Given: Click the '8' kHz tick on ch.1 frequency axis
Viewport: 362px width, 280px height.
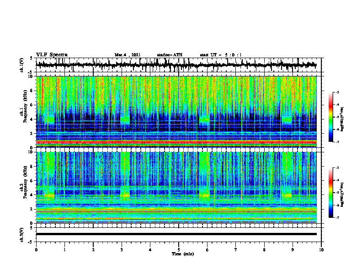Looking at the screenshot, I should (32, 91).
